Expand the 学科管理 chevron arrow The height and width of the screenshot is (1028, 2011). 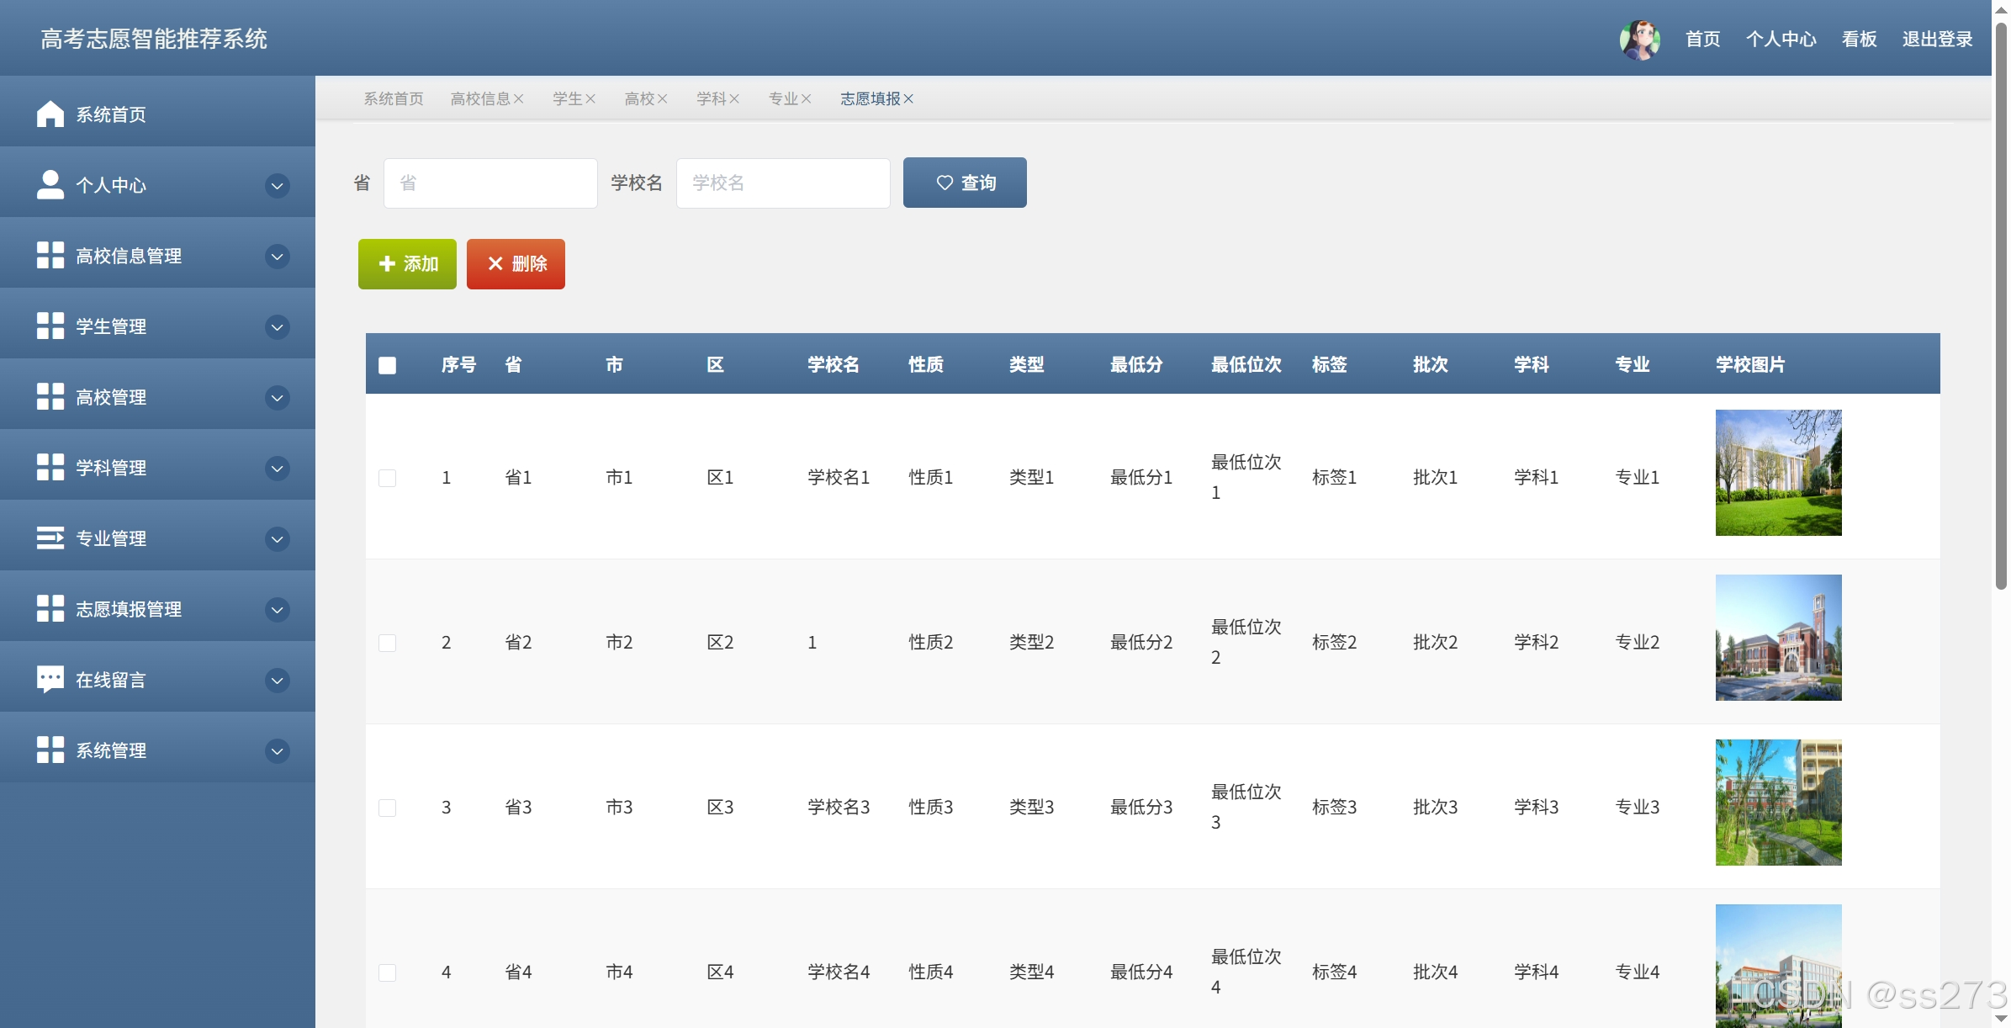tap(277, 468)
